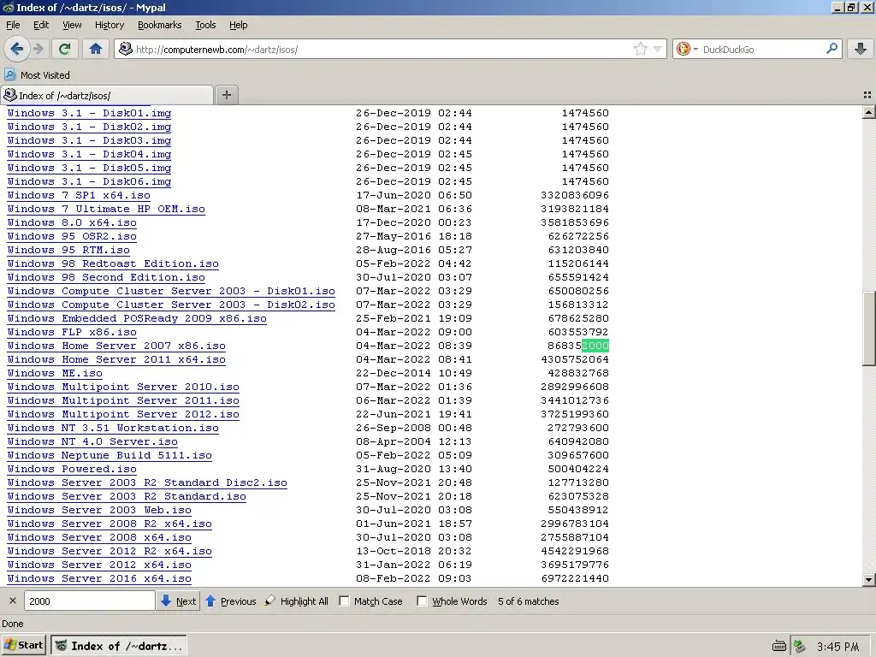Open the address bar history dropdown arrow
The width and height of the screenshot is (876, 657).
658,49
